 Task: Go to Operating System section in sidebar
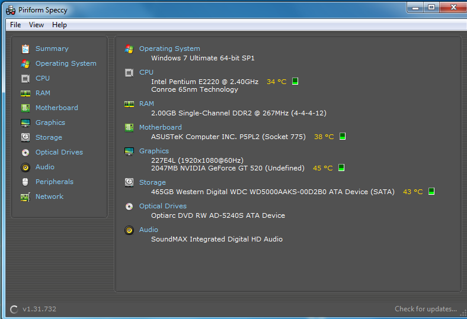[66, 63]
